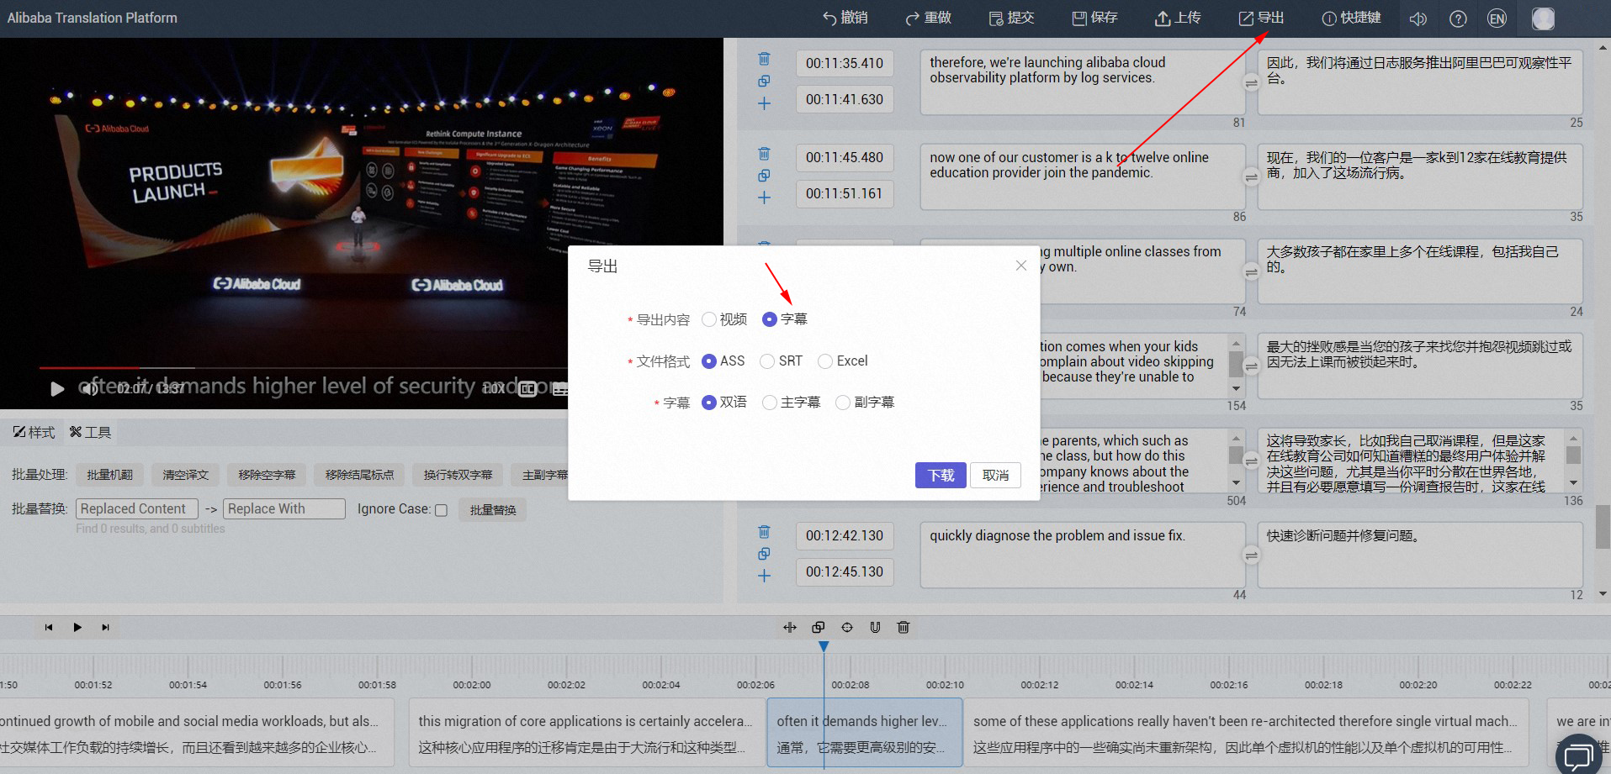
Task: Copy the 00:11:35.410 subtitle row
Action: [764, 82]
